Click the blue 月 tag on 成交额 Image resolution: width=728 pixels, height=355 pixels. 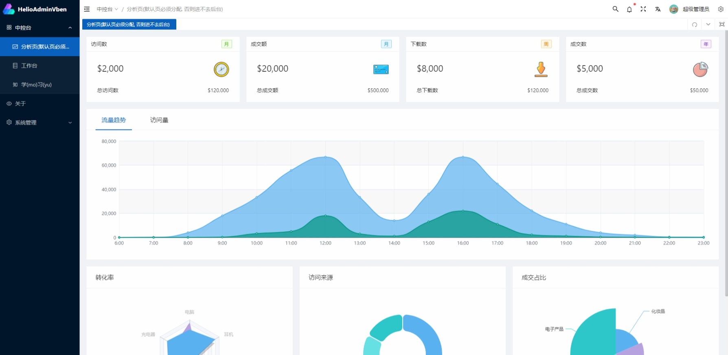click(386, 44)
